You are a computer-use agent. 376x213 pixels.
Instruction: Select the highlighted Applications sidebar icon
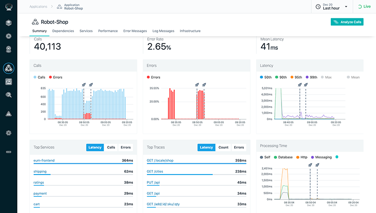tap(9, 68)
